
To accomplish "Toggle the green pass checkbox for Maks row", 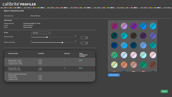I will pos(80,68).
